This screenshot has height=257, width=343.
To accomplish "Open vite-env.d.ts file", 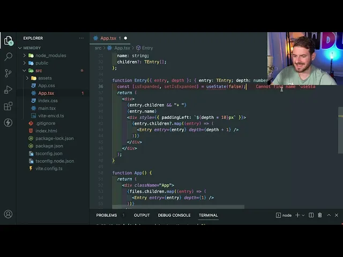I will pyautogui.click(x=51, y=116).
